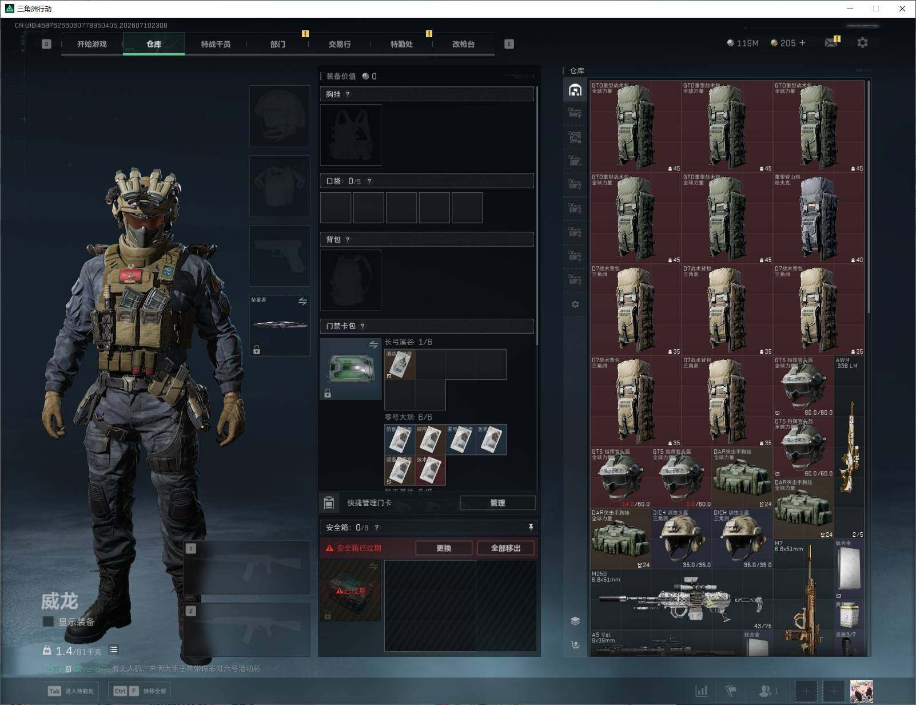Open the statistics bar chart icon
Screen dimensions: 916x705
[x=701, y=691]
